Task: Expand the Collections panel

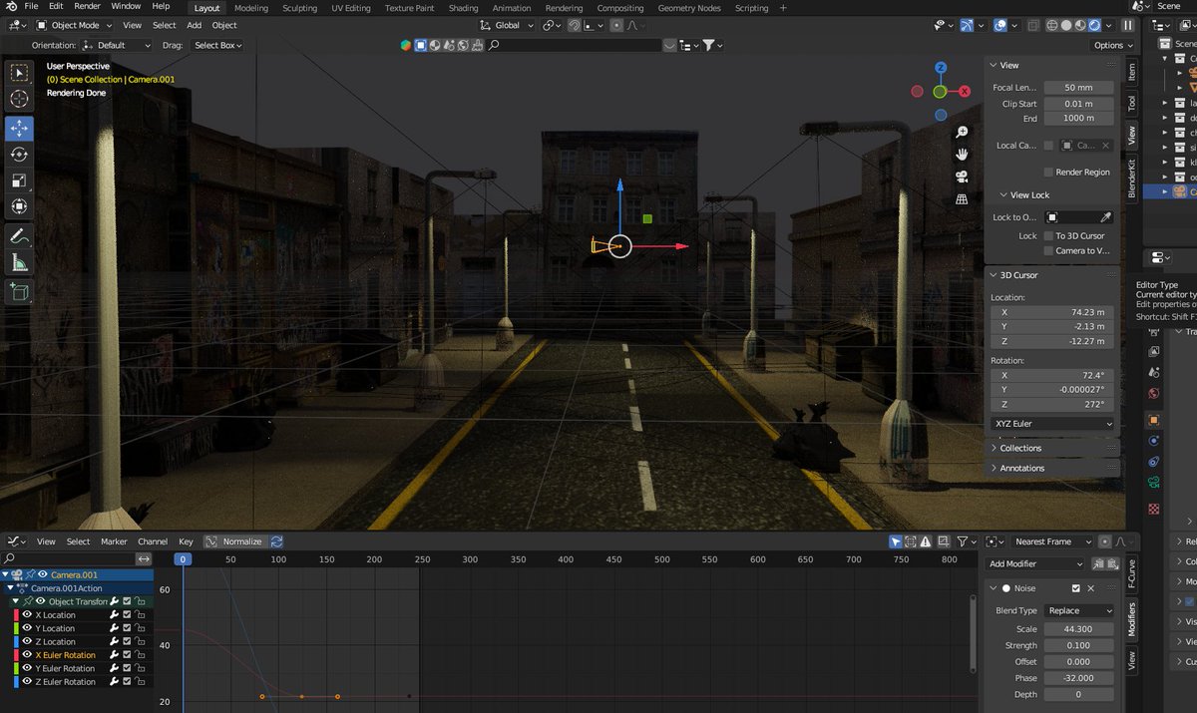Action: 1020,448
